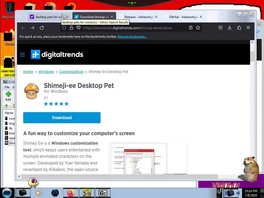The height and width of the screenshot is (198, 264).
Task: Open the Windows Start button
Action: pyautogui.click(x=7, y=193)
